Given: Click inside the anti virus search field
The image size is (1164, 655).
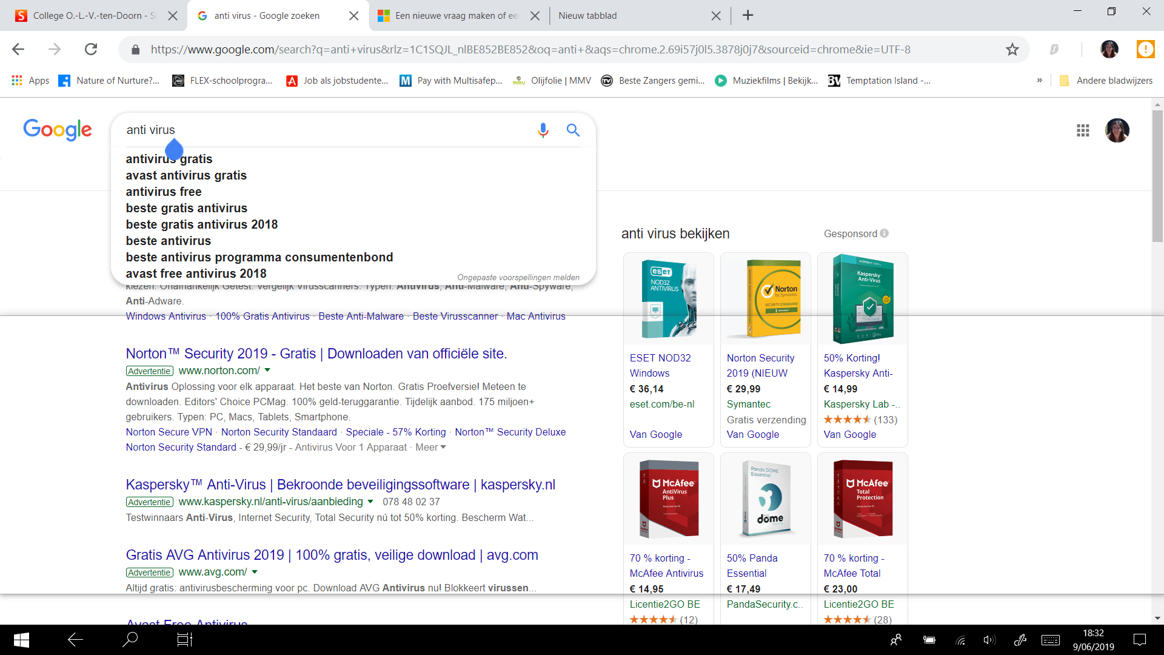Looking at the screenshot, I should [327, 130].
